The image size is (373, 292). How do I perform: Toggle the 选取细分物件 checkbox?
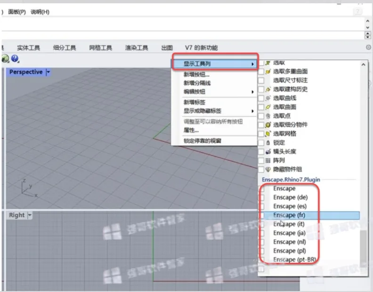[261, 125]
